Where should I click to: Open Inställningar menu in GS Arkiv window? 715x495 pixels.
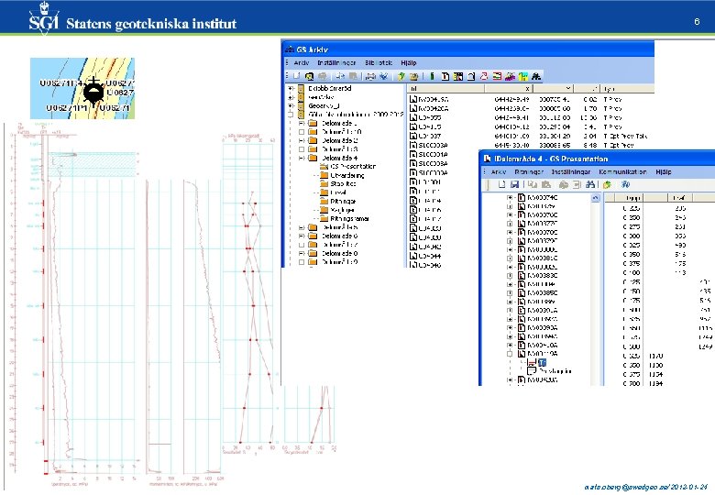tap(336, 63)
